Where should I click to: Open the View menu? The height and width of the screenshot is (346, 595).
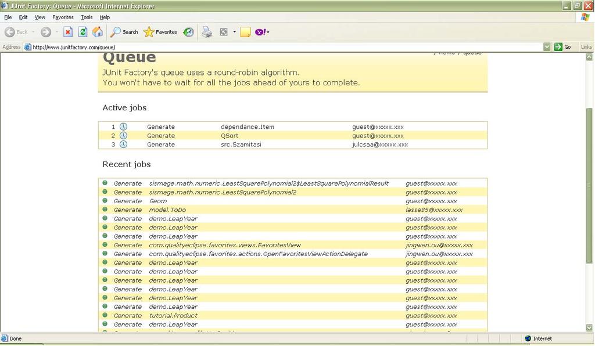[x=40, y=17]
